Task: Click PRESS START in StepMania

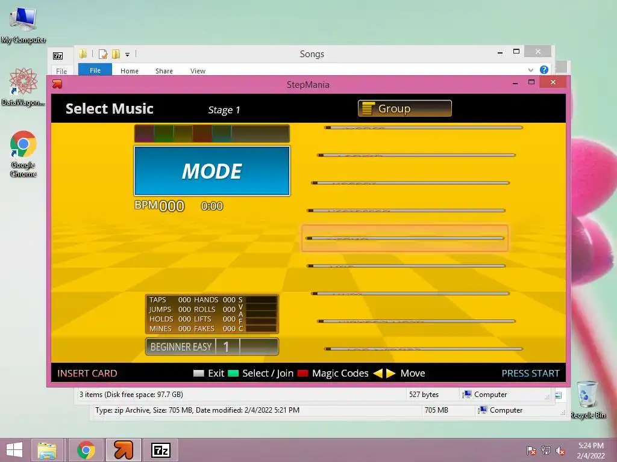Action: point(530,373)
